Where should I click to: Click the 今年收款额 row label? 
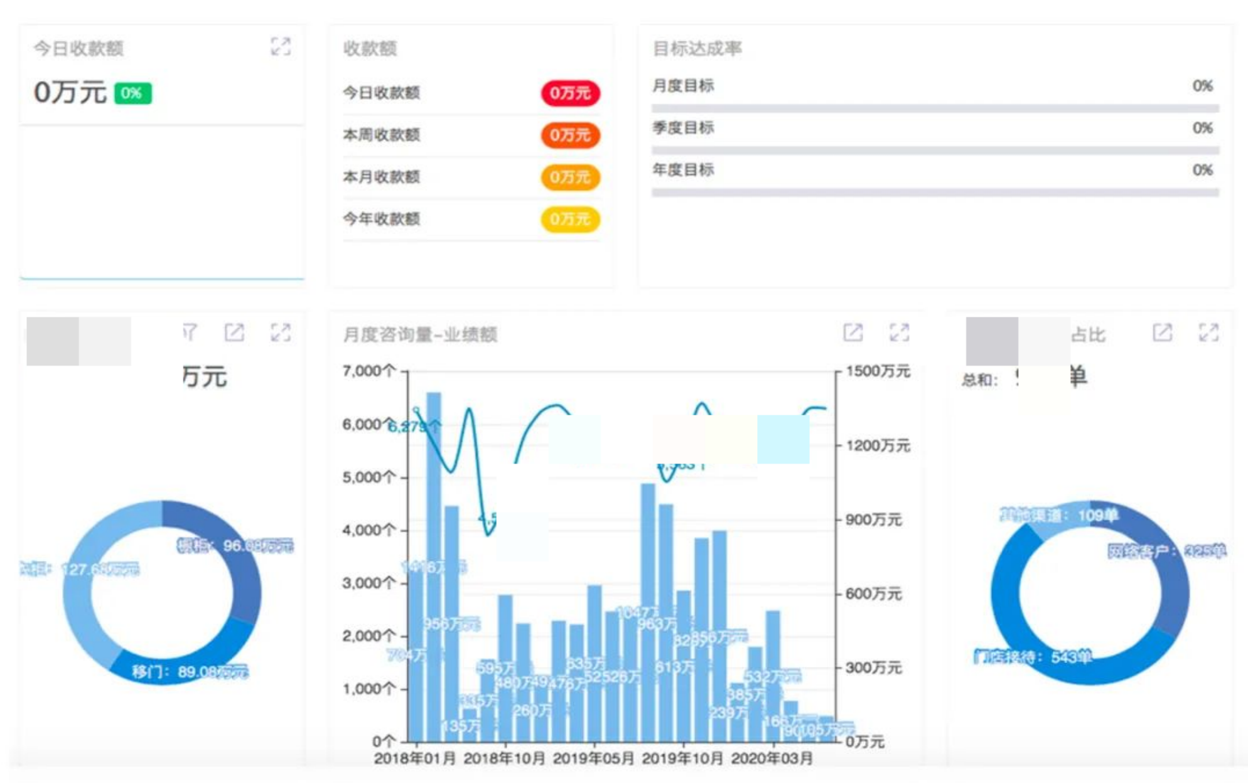click(x=381, y=219)
